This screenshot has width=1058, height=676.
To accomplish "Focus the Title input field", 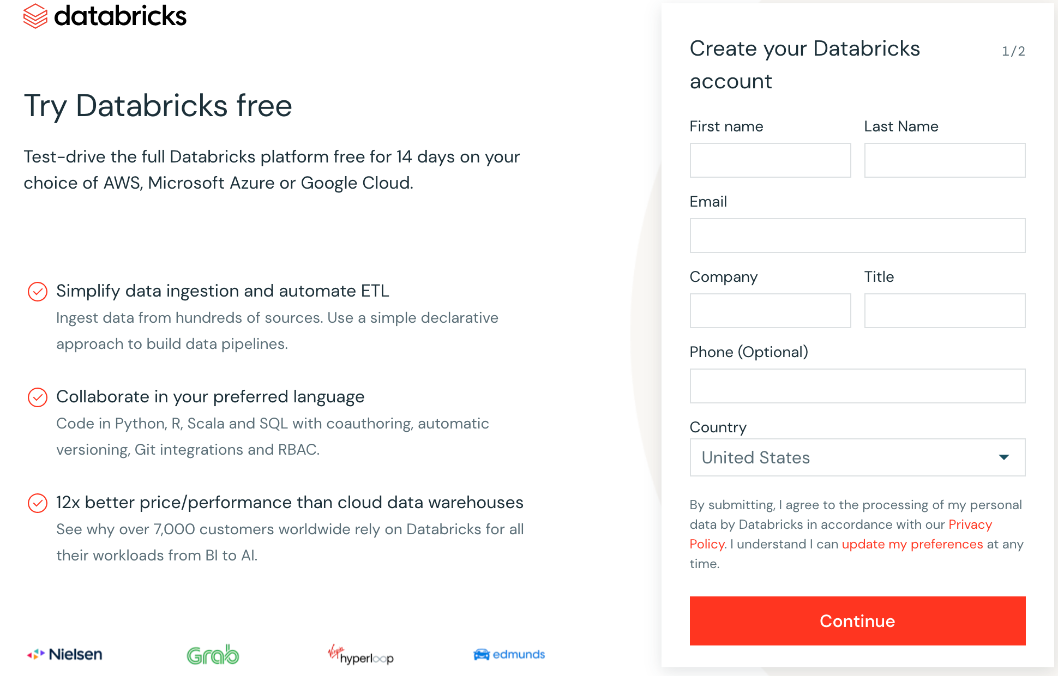I will 945,311.
